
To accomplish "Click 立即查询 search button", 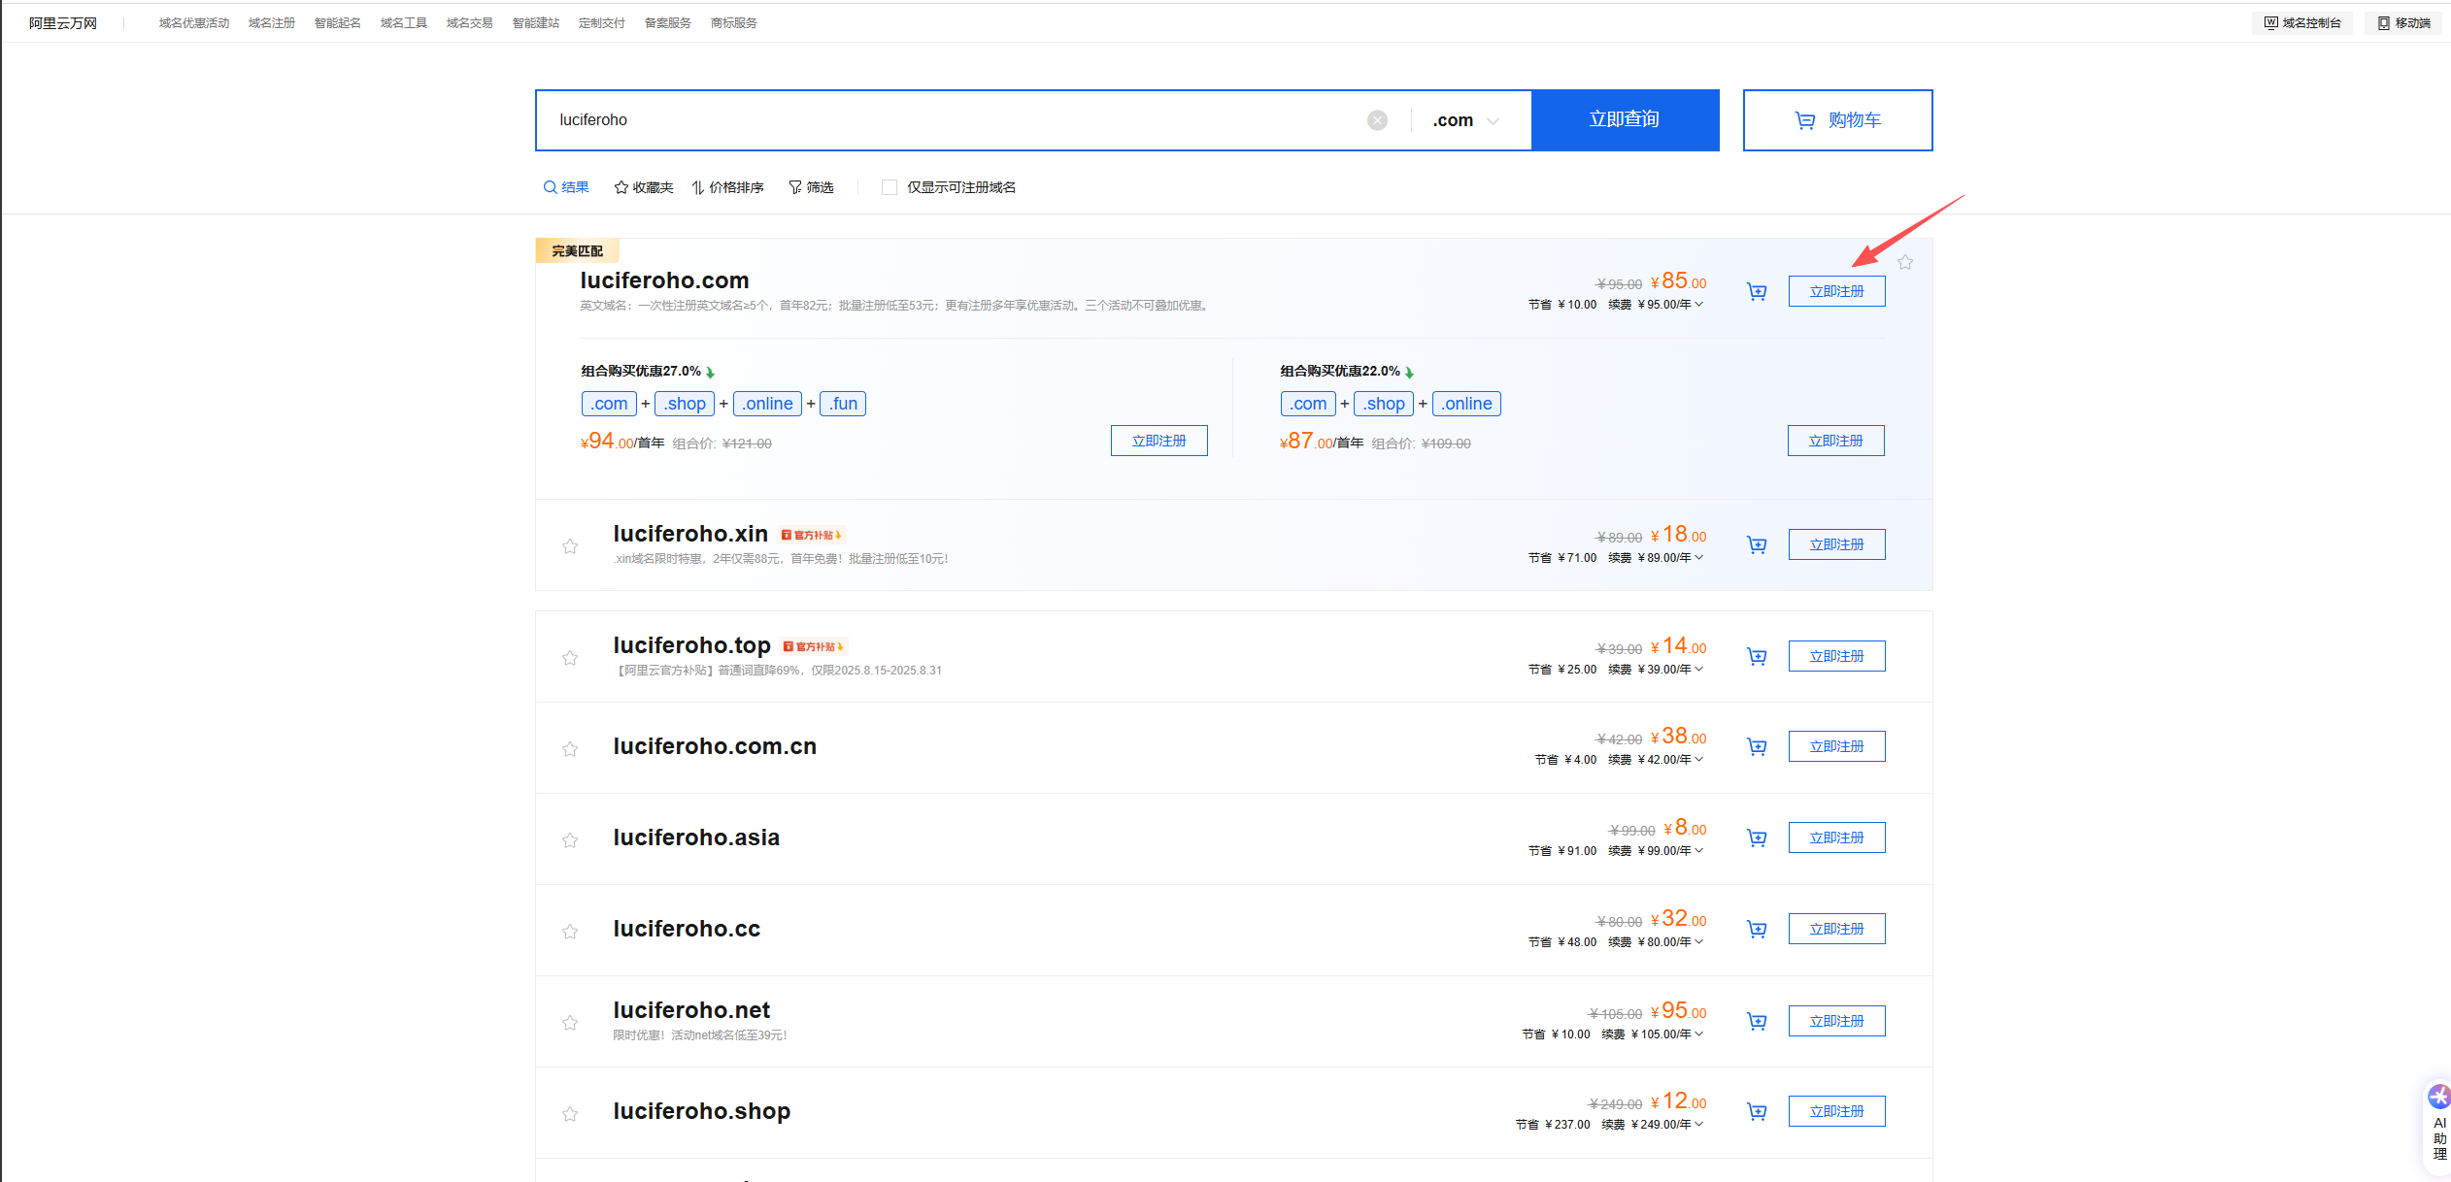I will pyautogui.click(x=1625, y=120).
